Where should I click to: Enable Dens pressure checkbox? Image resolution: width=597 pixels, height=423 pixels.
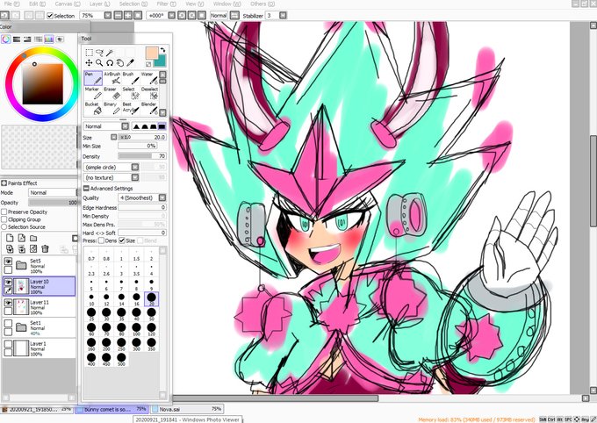point(101,240)
